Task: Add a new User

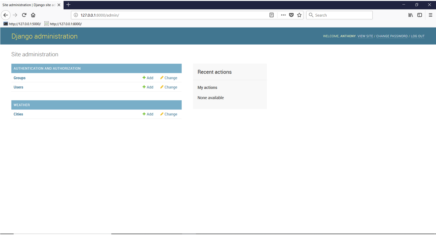Action: pyautogui.click(x=148, y=87)
